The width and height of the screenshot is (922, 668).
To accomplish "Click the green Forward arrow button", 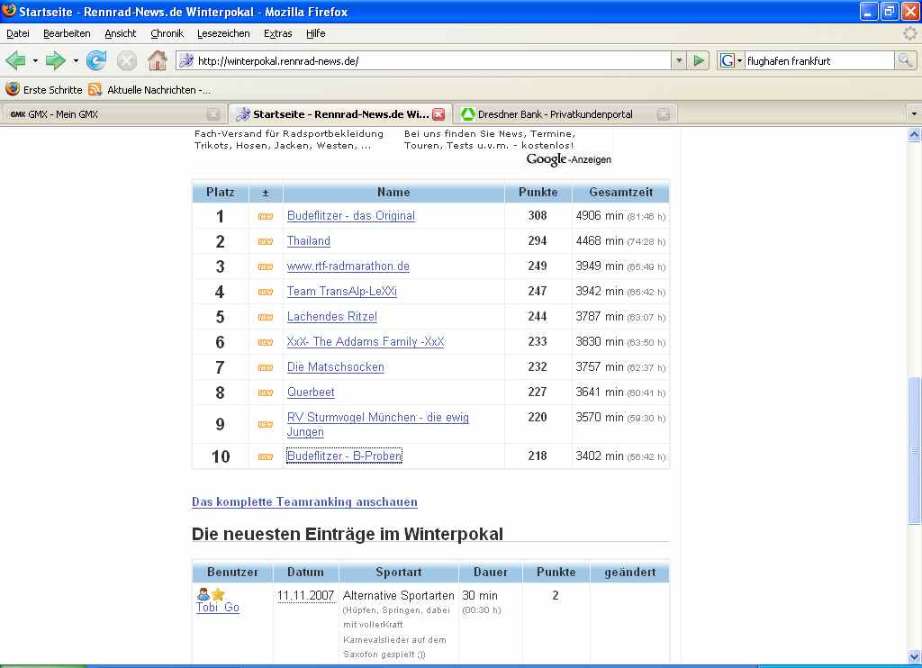I will tap(56, 60).
